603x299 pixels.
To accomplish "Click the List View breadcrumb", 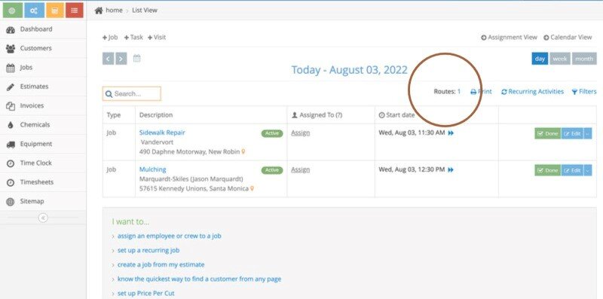I will coord(145,11).
